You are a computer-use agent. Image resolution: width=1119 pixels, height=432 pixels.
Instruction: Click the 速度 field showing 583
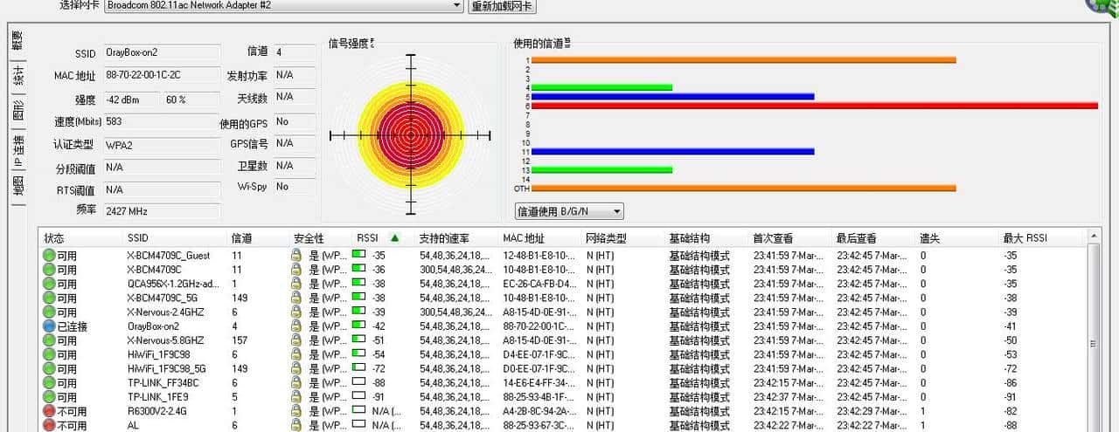(x=162, y=121)
